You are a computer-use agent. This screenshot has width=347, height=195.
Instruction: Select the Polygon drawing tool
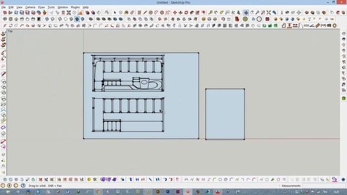162,12
